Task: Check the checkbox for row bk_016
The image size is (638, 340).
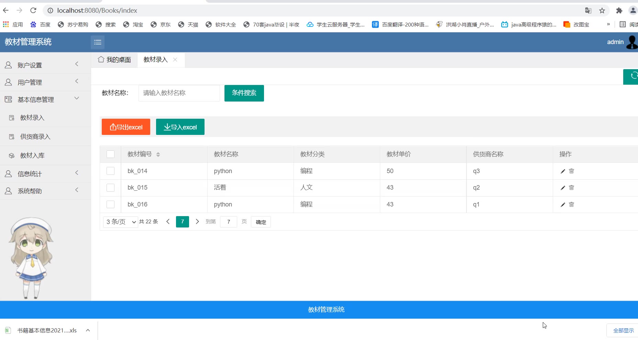Action: click(x=110, y=204)
